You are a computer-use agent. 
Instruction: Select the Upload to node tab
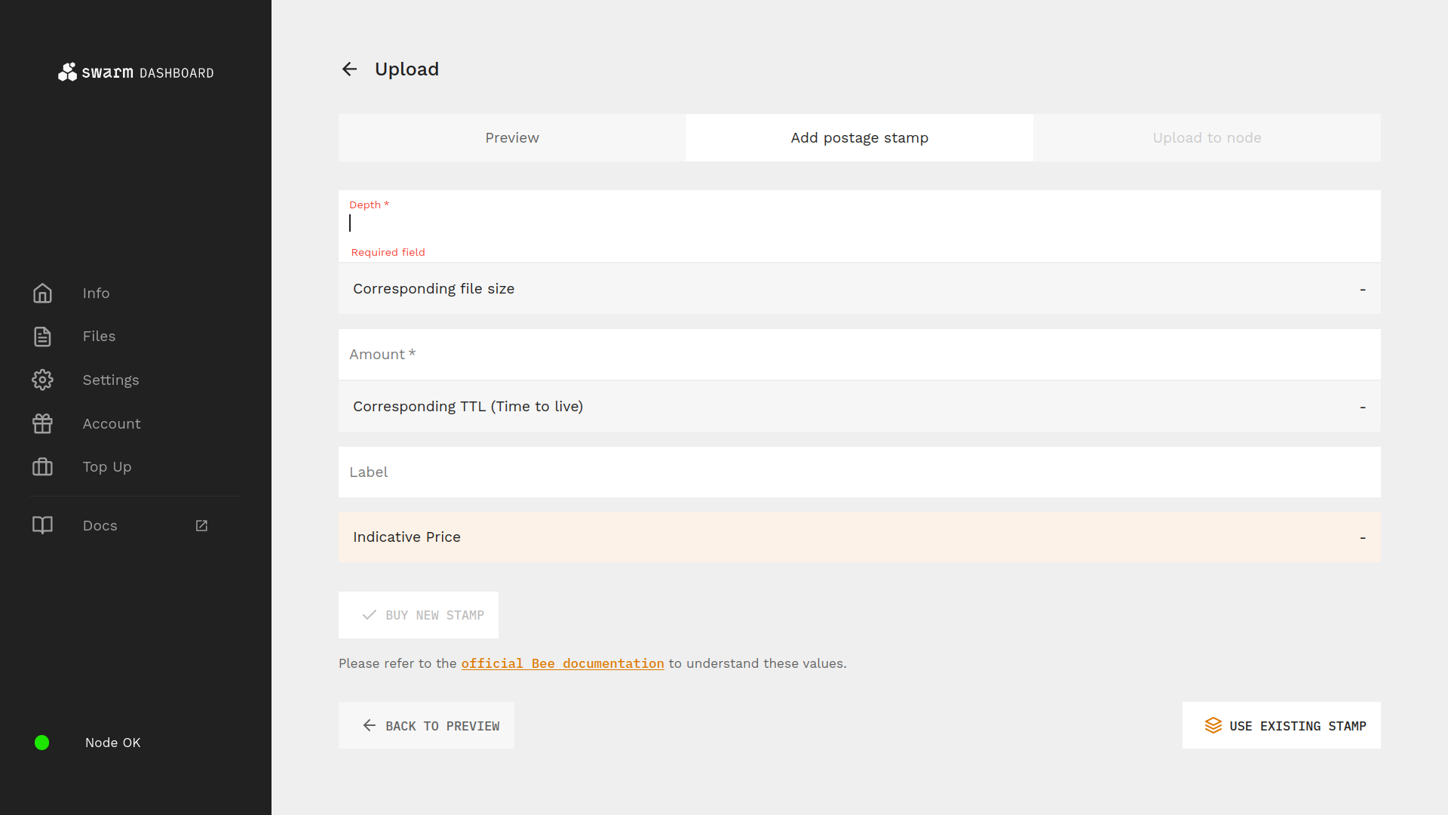tap(1207, 137)
